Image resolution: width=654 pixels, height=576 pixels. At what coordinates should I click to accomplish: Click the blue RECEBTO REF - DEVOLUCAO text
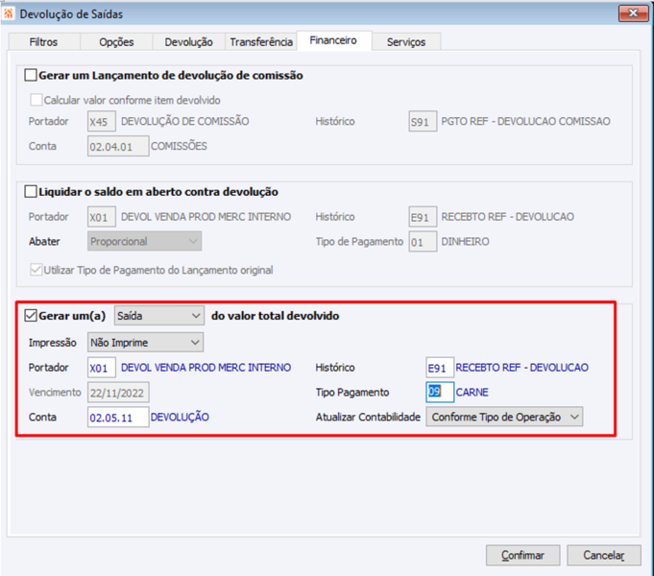[x=521, y=368]
